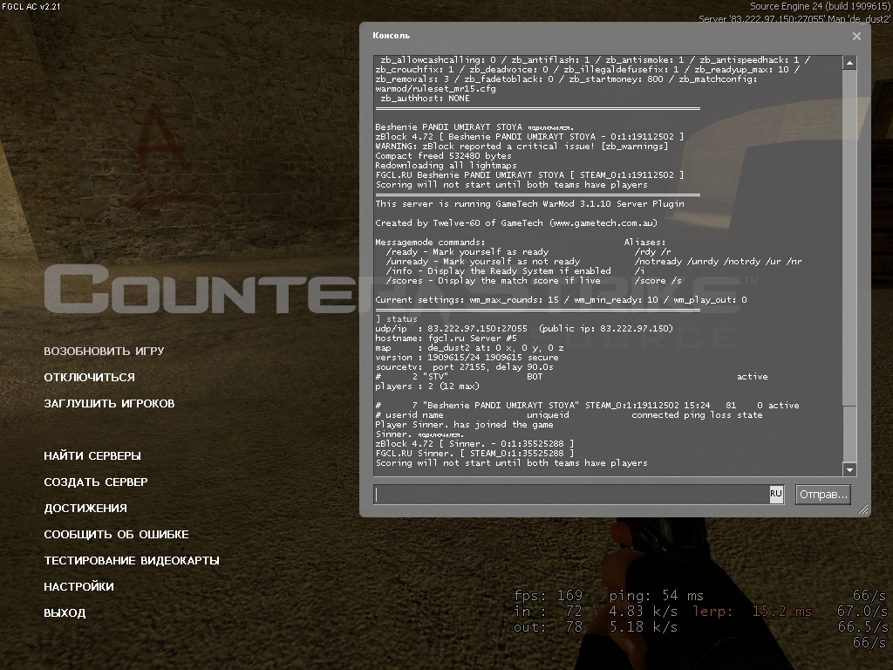Select ВОЗОБНОВИТЬ ИГРУ menu item

(x=105, y=351)
